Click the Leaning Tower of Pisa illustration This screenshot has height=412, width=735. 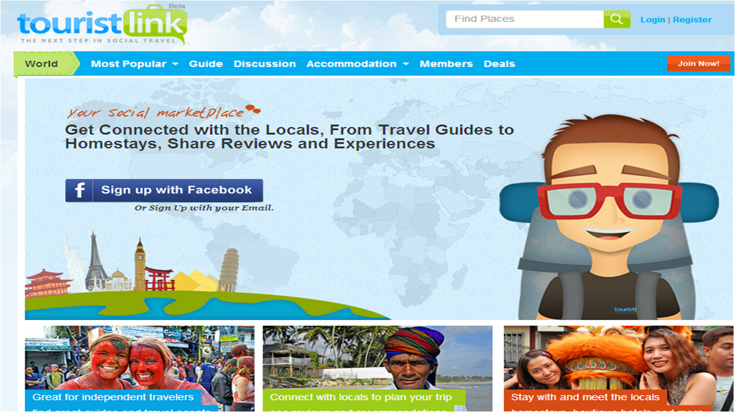(229, 270)
